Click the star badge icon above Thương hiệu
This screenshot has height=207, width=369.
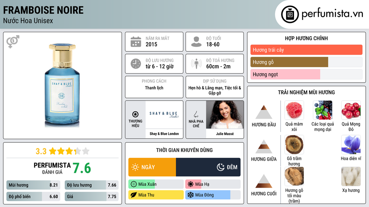(x=135, y=114)
